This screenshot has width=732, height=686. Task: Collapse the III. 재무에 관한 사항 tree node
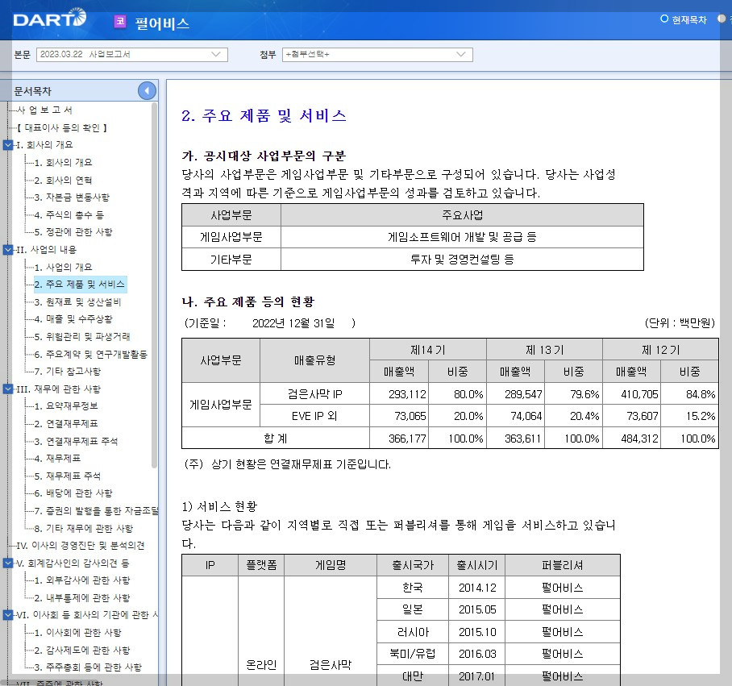8,389
